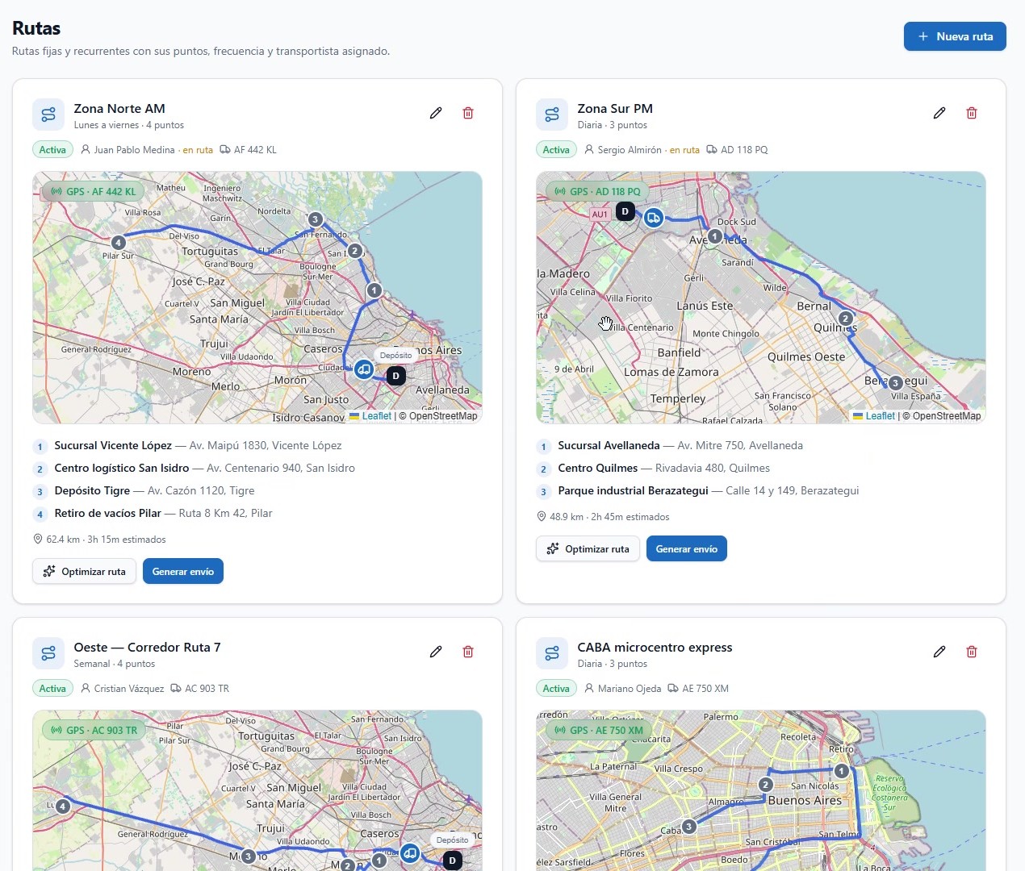Click truck marker on Zona Sur PM map
The height and width of the screenshot is (871, 1025).
pos(654,218)
